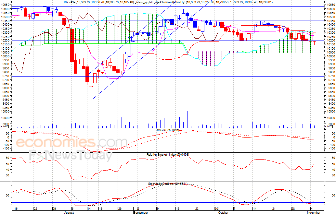Click the 9450 label on the left price axis
Viewport: 336px width, 214px height.
[x=6, y=100]
